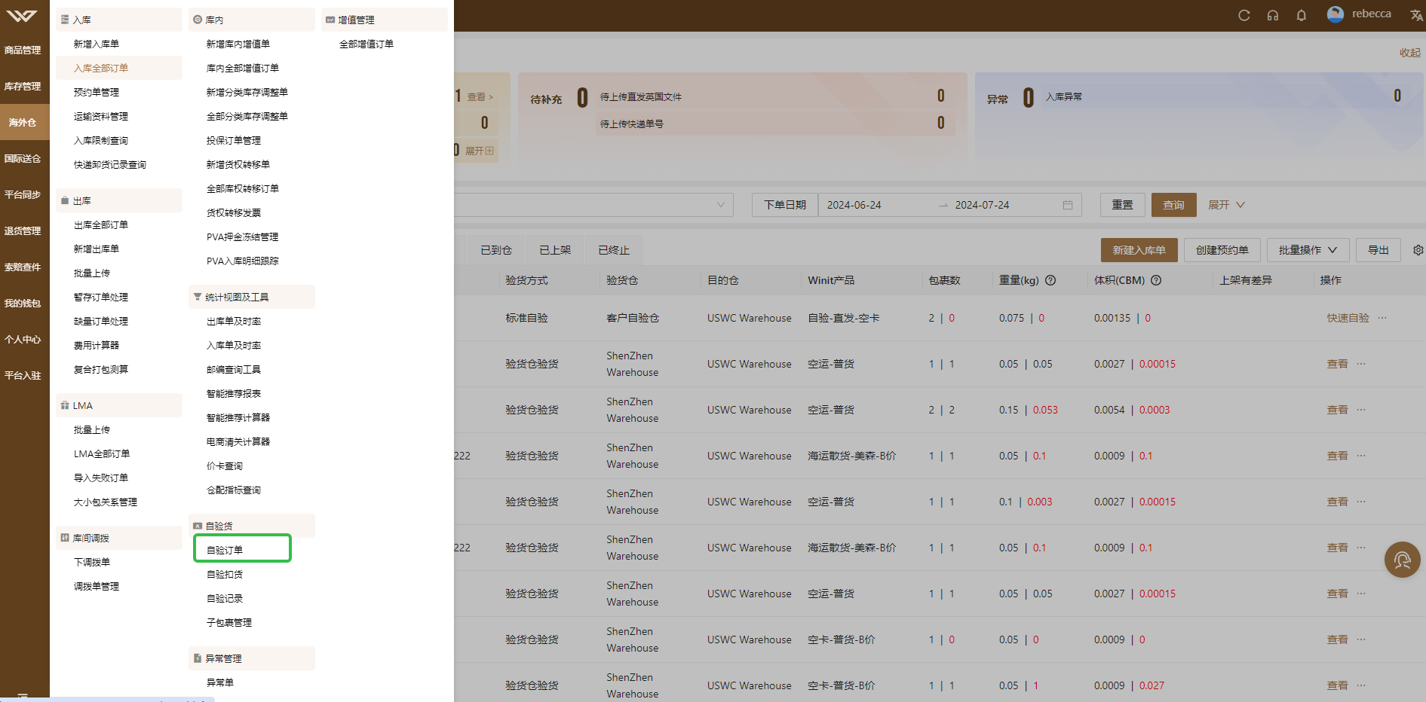Screen dimensions: 1426x702
Task: Open 下调拨单 menu item
Action: [x=92, y=562]
